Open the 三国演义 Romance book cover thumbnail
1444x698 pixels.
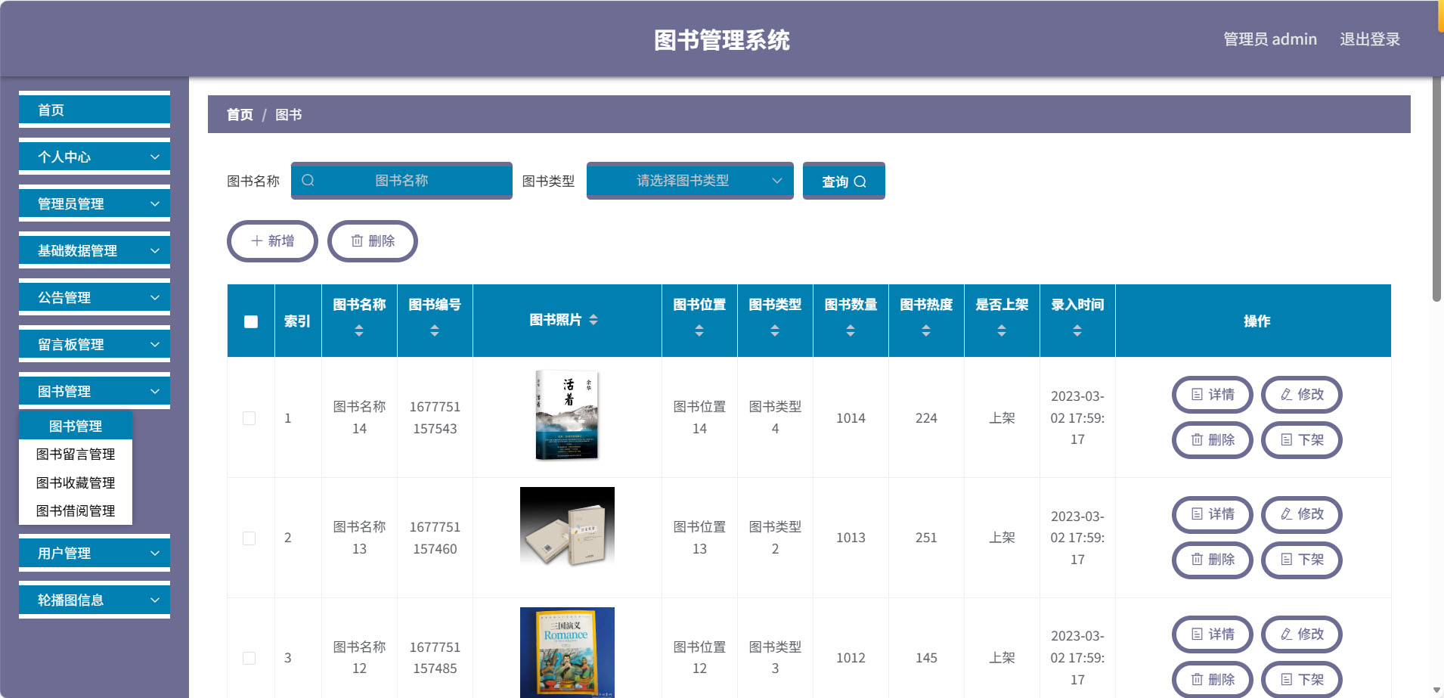[x=567, y=652]
